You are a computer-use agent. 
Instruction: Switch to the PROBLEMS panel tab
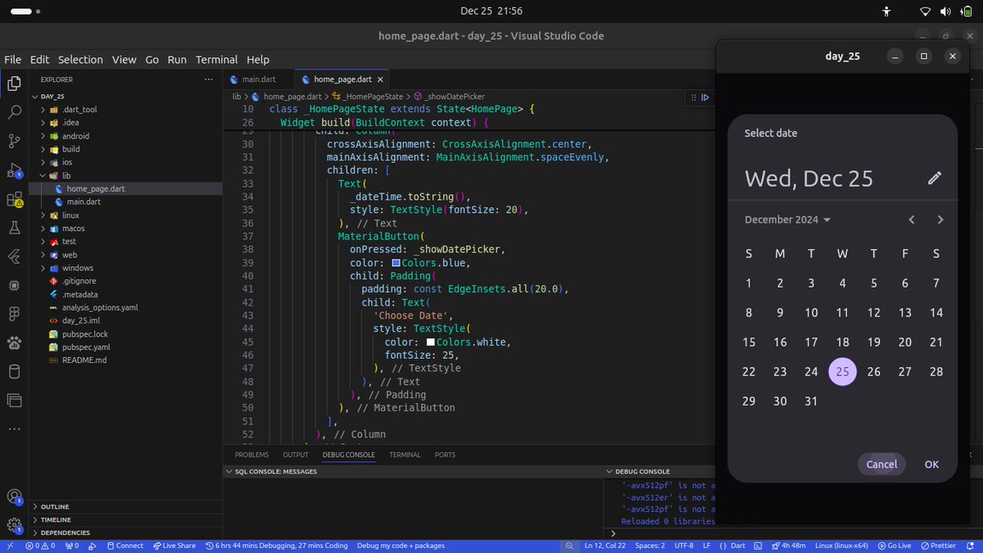point(251,455)
